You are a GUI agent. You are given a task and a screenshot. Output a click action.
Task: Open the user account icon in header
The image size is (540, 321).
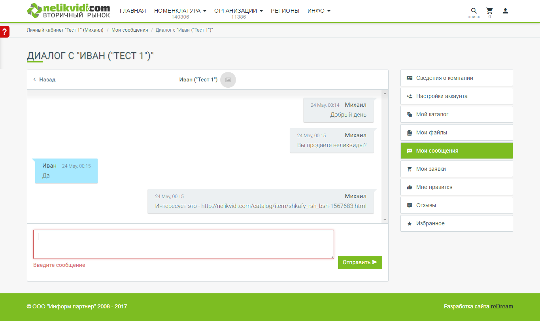[x=505, y=11]
